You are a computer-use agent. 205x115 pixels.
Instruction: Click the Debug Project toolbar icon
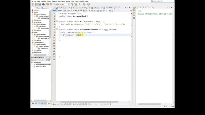tap(84, 4)
